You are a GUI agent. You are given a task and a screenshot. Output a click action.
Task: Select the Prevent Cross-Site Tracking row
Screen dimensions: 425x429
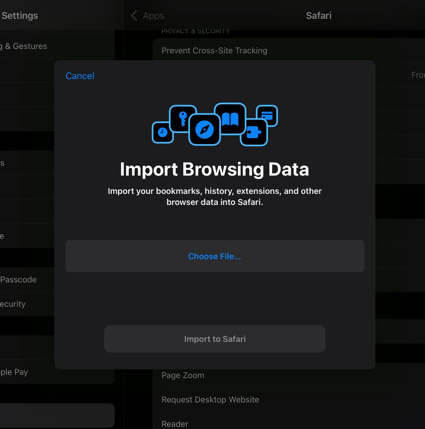288,50
